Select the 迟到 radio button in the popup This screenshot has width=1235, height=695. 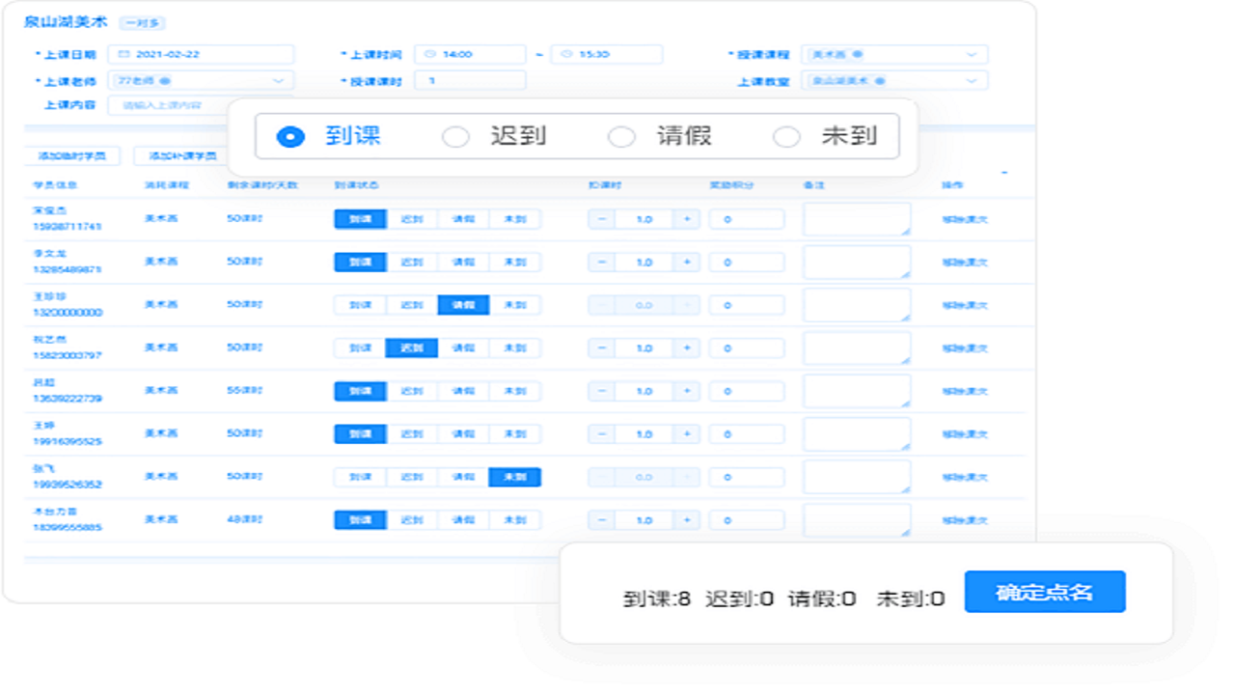point(454,136)
